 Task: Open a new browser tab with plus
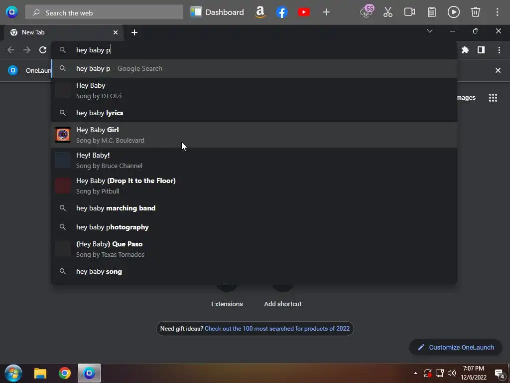(x=134, y=32)
